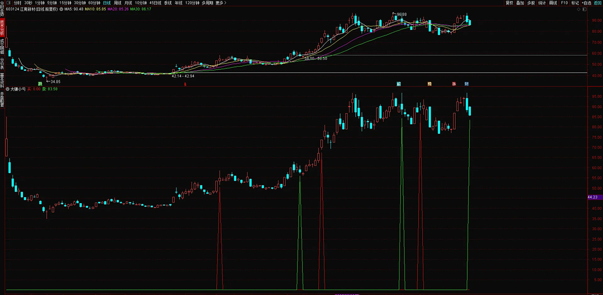Click the 榜 event marker on timeline
603x295 pixels.
[x=430, y=83]
